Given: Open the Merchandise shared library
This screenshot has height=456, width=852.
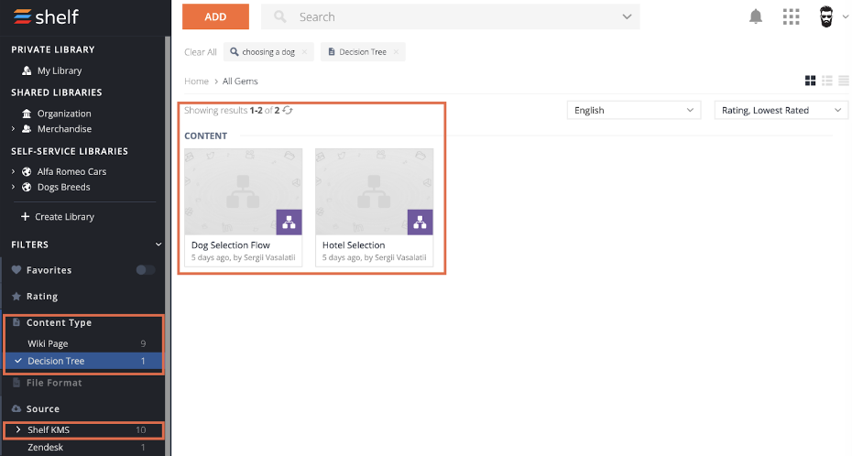Looking at the screenshot, I should pyautogui.click(x=64, y=129).
